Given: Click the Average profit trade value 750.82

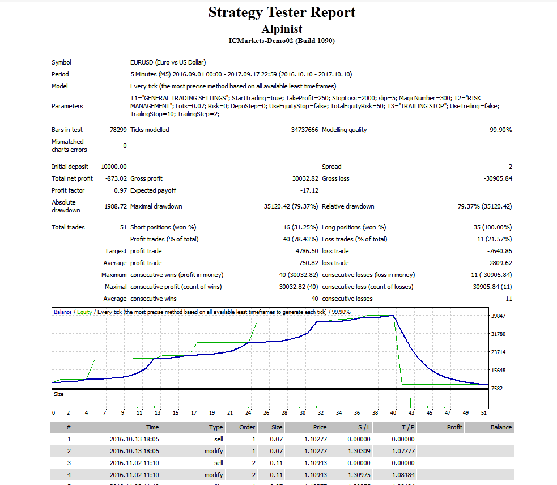Looking at the screenshot, I should pos(309,263).
